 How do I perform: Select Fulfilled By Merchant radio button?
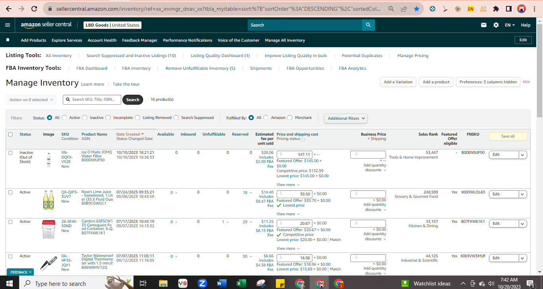point(290,118)
